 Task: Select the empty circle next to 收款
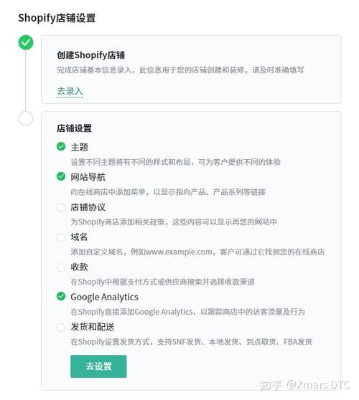coord(61,267)
